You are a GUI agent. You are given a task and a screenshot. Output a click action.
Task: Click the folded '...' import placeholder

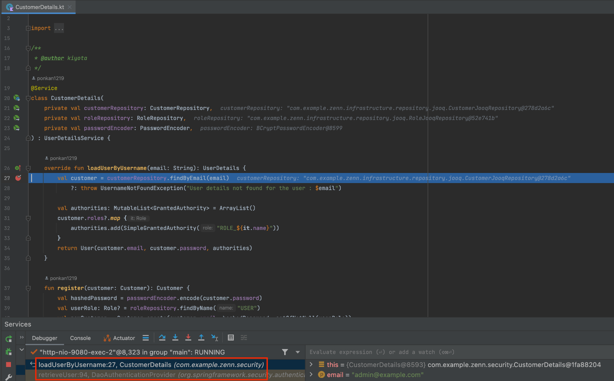pos(59,28)
